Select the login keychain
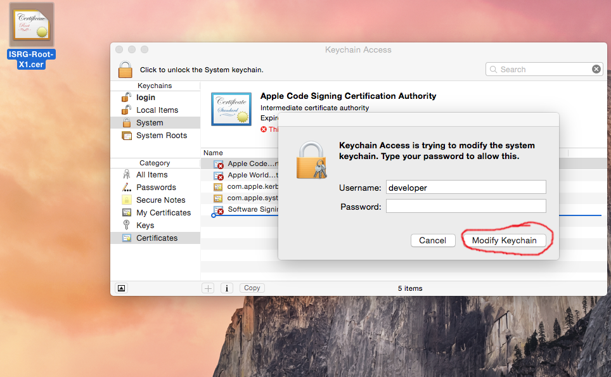611x377 pixels. click(155, 98)
